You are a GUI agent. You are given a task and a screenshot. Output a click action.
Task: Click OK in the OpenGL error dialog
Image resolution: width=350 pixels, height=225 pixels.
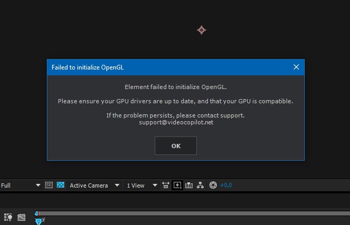tap(176, 145)
